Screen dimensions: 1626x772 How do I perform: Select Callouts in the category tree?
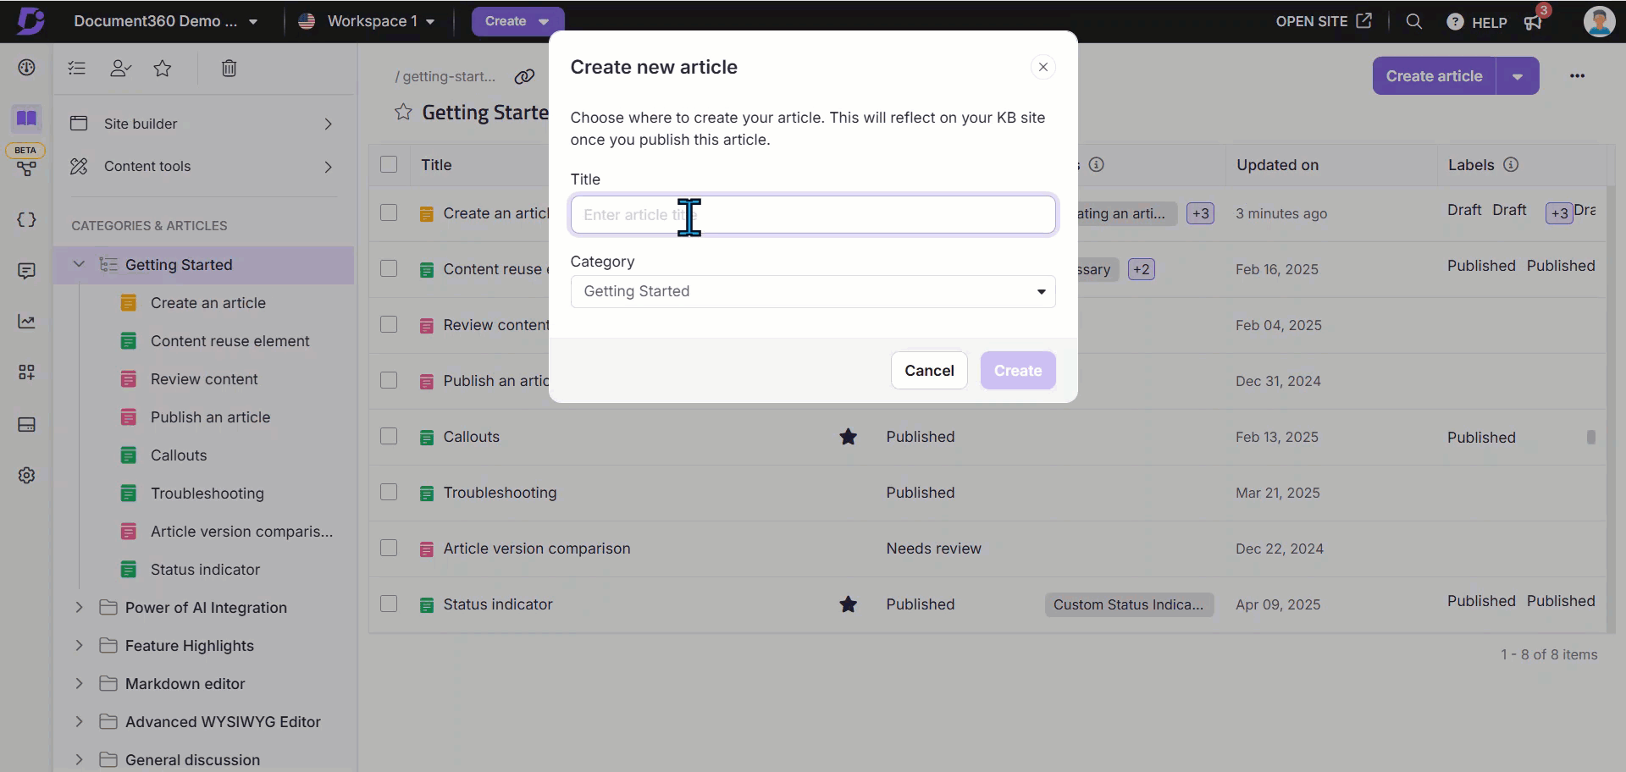(x=179, y=455)
